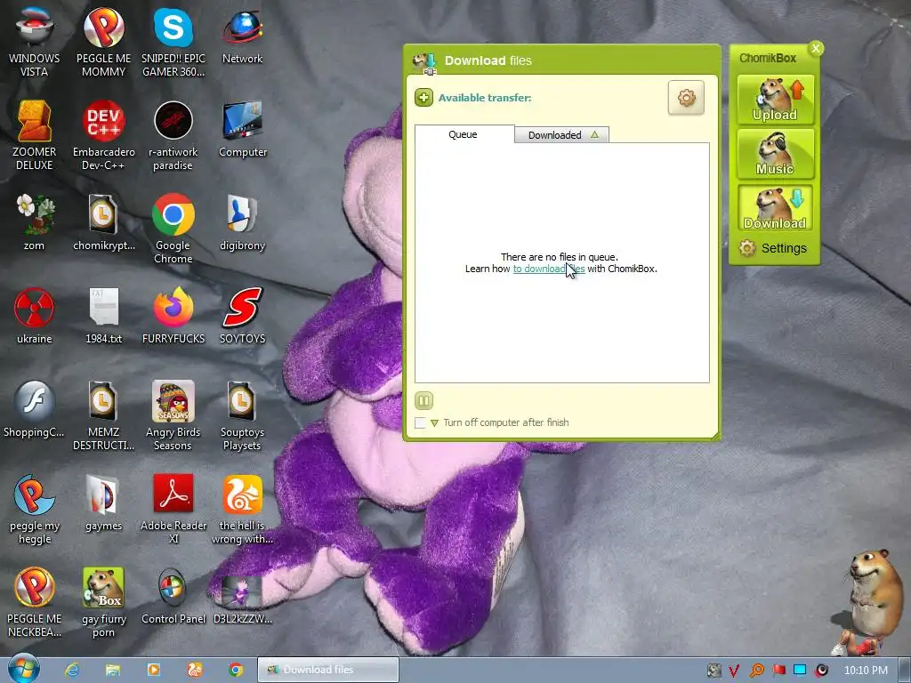This screenshot has height=683, width=911.
Task: Select the zom desktop icon
Action: click(35, 221)
